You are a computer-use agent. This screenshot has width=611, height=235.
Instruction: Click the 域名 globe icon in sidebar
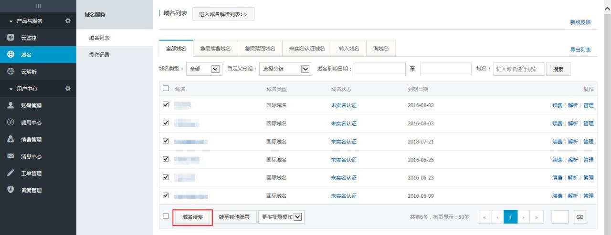[x=11, y=55]
